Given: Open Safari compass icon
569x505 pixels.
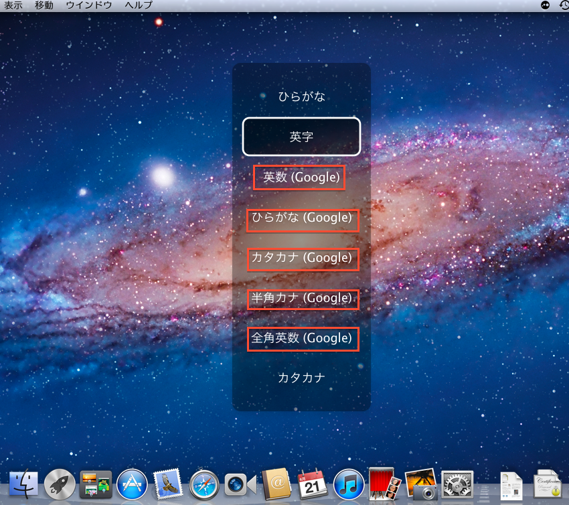Looking at the screenshot, I should 204,484.
